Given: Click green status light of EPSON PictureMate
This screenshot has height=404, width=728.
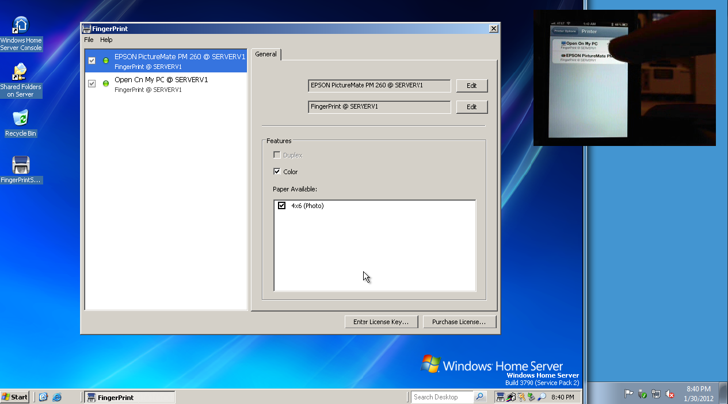Looking at the screenshot, I should (106, 60).
